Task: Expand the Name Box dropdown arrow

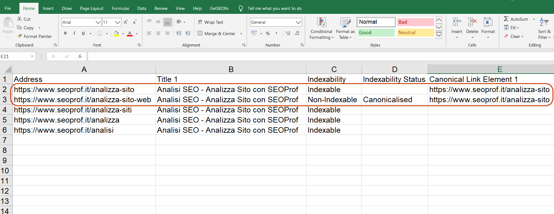Action: (x=32, y=56)
